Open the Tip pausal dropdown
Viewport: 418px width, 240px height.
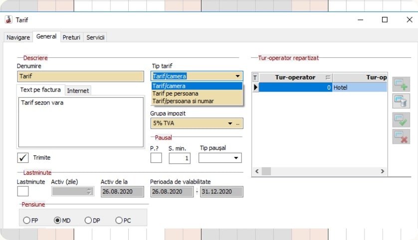pos(236,158)
